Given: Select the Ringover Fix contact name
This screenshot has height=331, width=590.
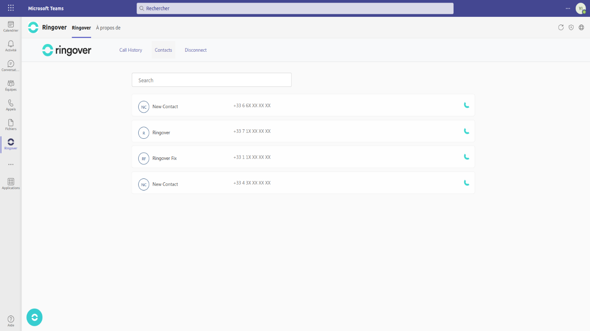Looking at the screenshot, I should pyautogui.click(x=165, y=158).
